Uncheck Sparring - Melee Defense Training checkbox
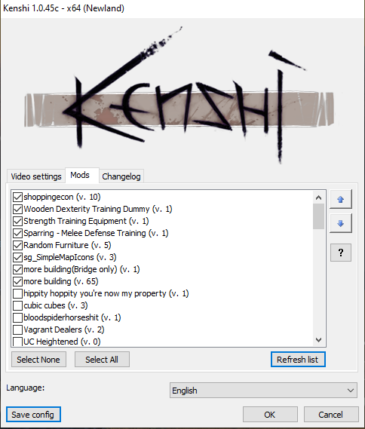 click(18, 233)
